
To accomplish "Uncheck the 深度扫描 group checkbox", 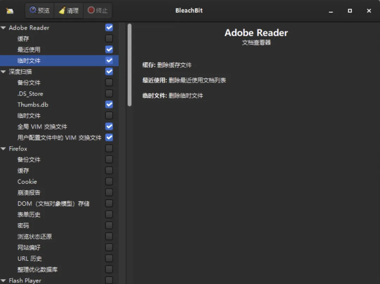I will [109, 72].
